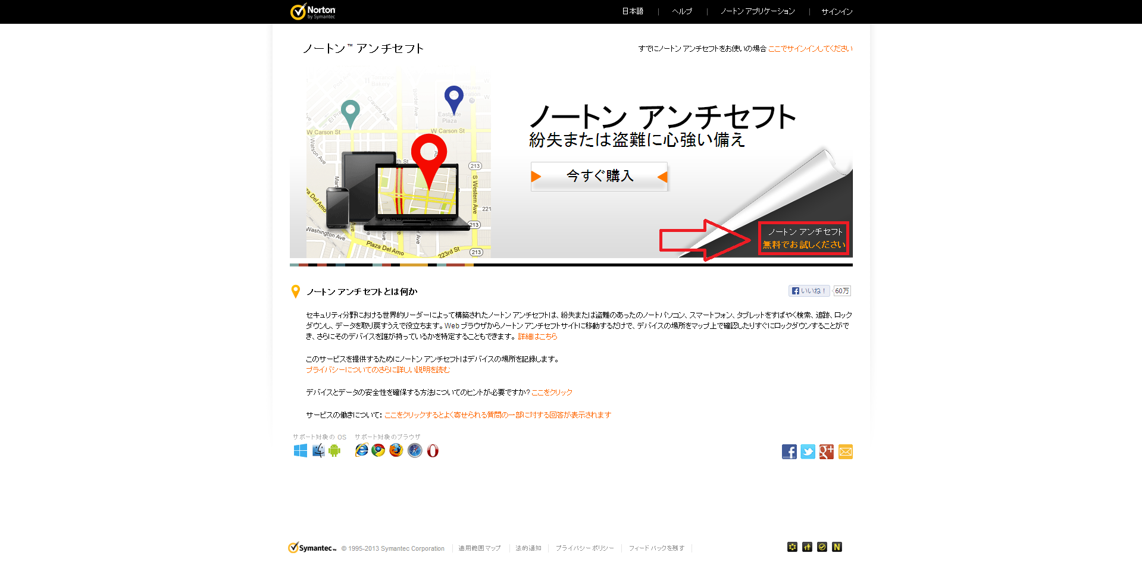This screenshot has width=1142, height=568.
Task: Share the page on Facebook
Action: 789,452
